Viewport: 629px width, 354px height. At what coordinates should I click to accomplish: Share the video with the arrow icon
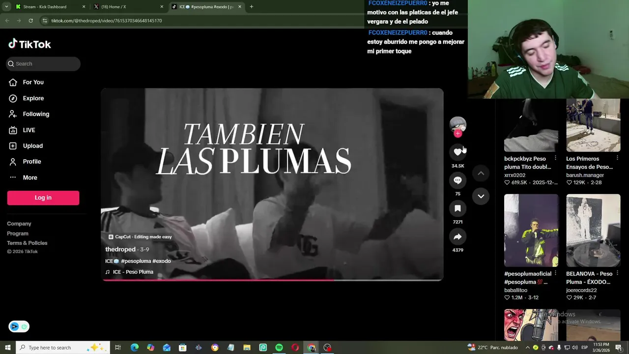(457, 237)
